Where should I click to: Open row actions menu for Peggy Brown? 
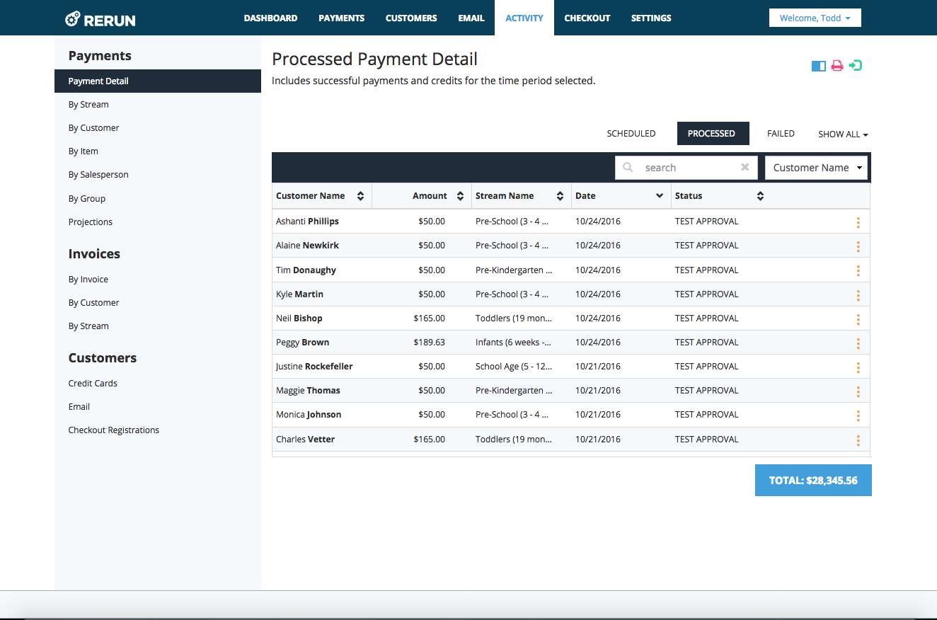tap(858, 343)
